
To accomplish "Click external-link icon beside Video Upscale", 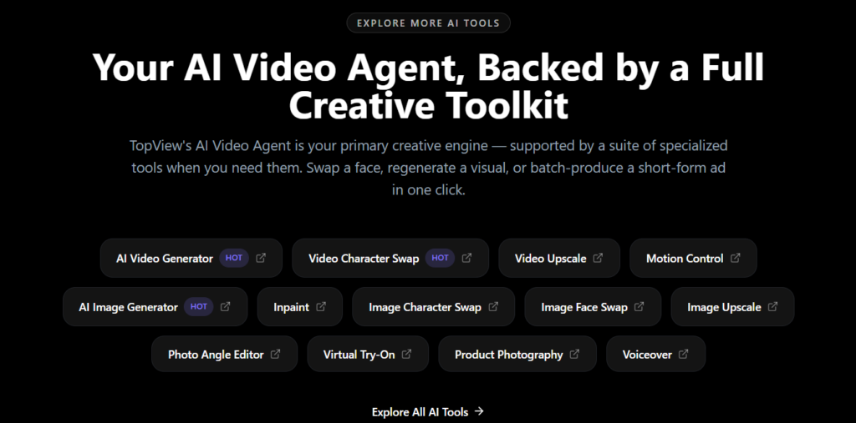I will 598,258.
